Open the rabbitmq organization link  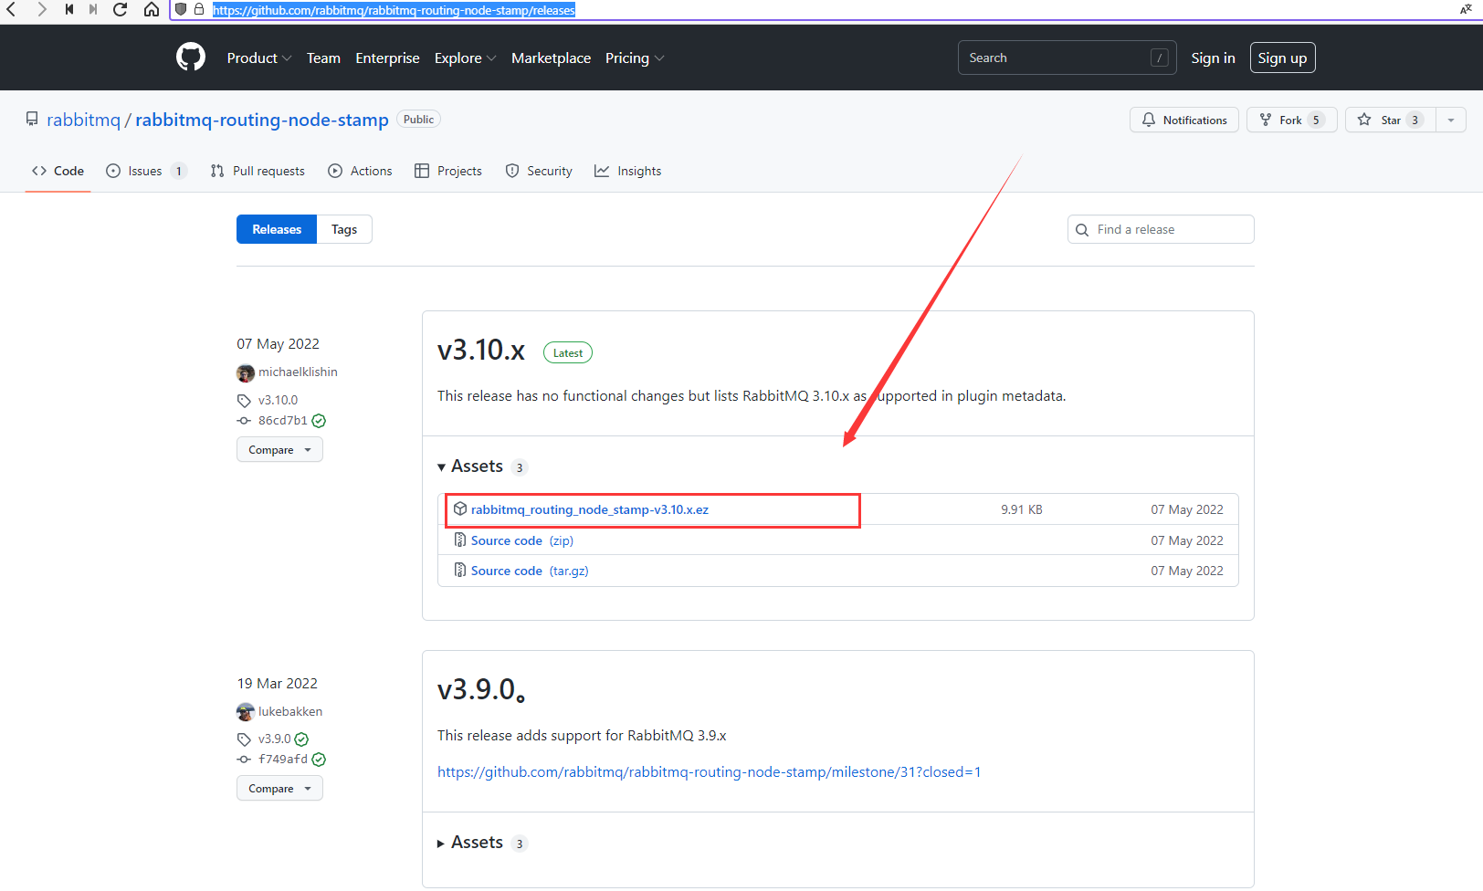pyautogui.click(x=83, y=120)
